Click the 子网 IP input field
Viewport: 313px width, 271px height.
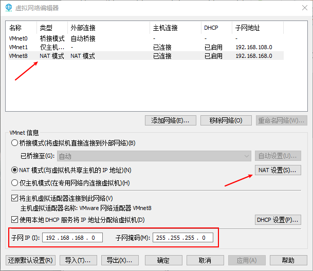point(72,238)
